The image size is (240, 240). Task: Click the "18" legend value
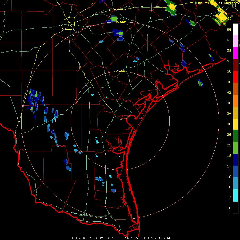(x=229, y=156)
